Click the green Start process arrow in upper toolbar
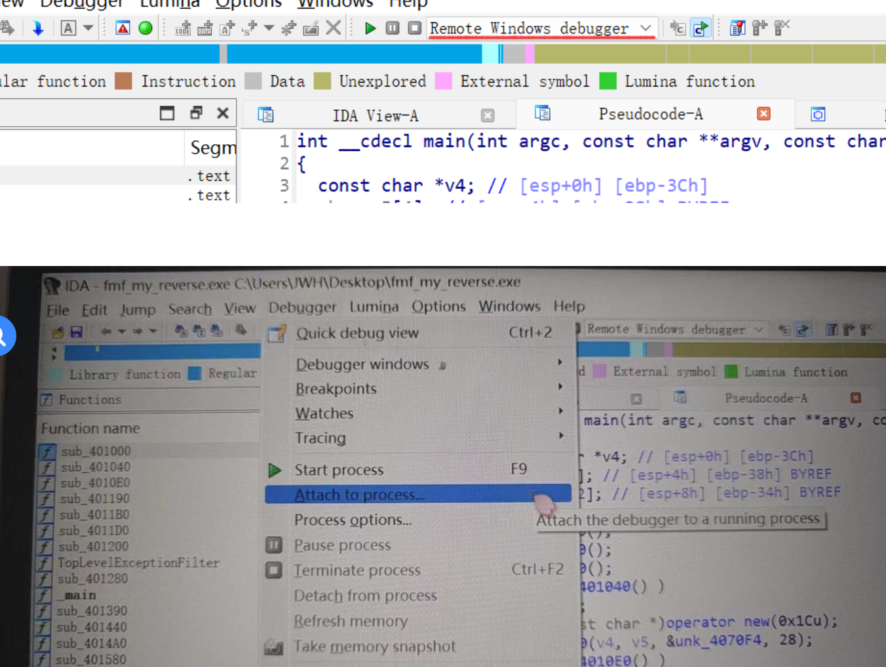Screen dimensions: 886x667 (x=370, y=28)
